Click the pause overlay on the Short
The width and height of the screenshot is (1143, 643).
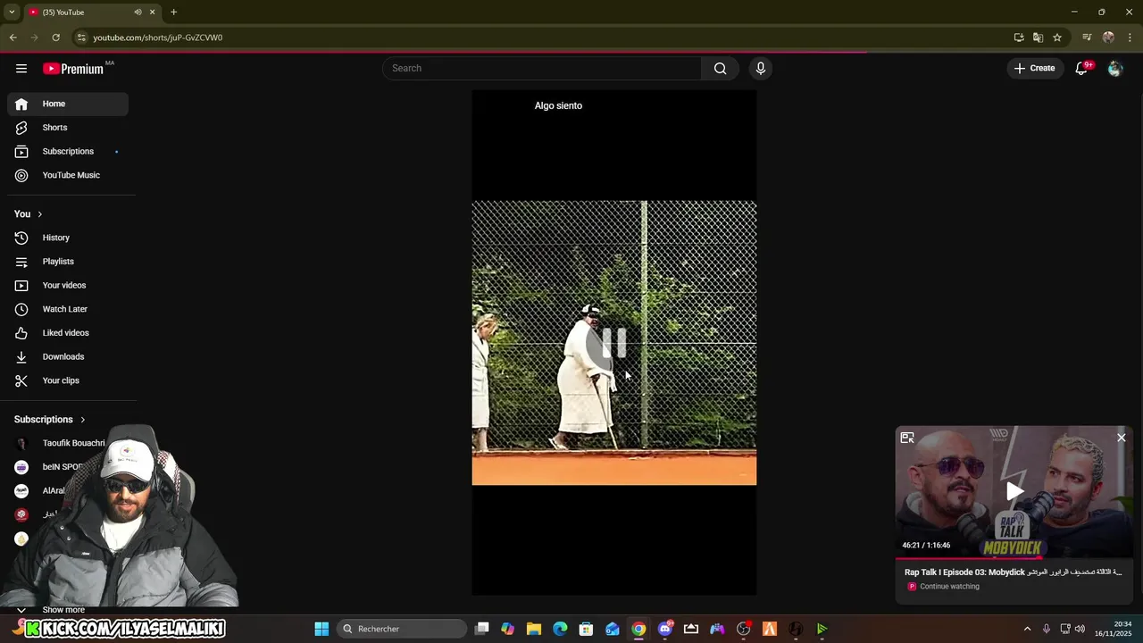614,343
